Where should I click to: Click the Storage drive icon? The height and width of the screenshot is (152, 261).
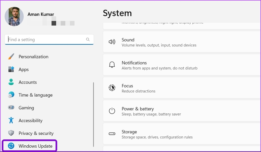click(112, 134)
